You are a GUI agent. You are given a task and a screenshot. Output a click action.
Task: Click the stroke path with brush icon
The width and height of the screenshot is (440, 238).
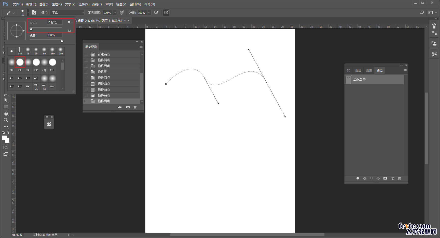click(365, 178)
